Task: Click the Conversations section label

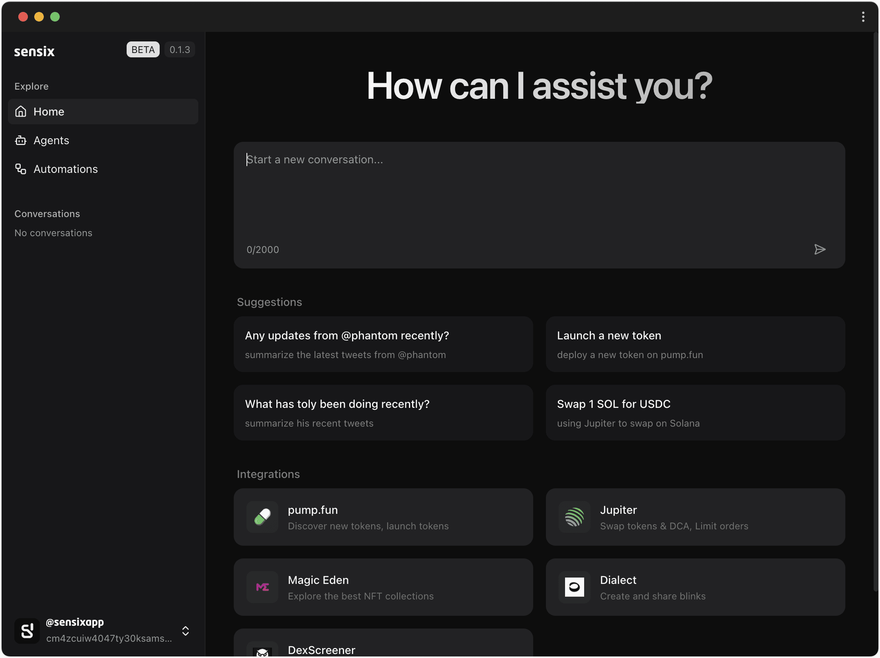Action: tap(47, 214)
